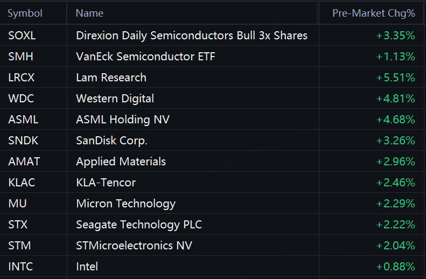Viewport: 426px width, 279px height.
Task: Select the Lam Research name
Action: (x=111, y=78)
